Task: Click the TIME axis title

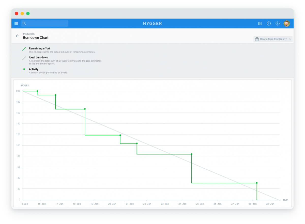Action: click(x=285, y=200)
